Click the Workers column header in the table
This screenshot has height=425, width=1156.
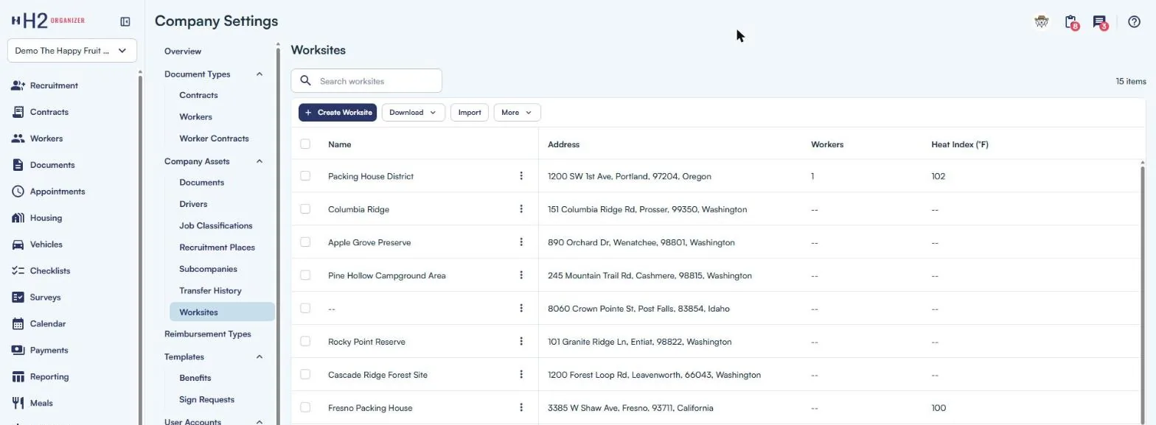click(x=826, y=144)
